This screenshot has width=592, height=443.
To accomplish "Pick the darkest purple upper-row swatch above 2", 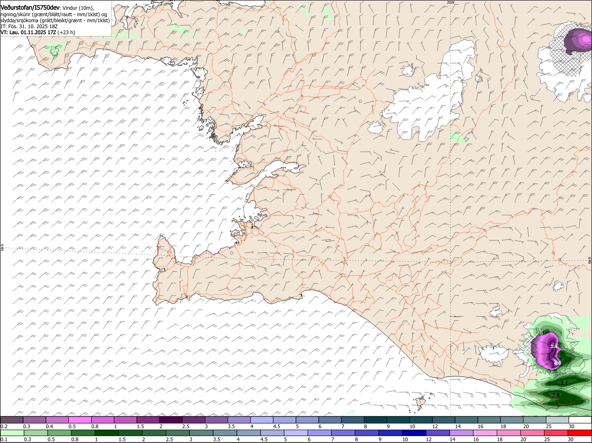I will pos(171,420).
